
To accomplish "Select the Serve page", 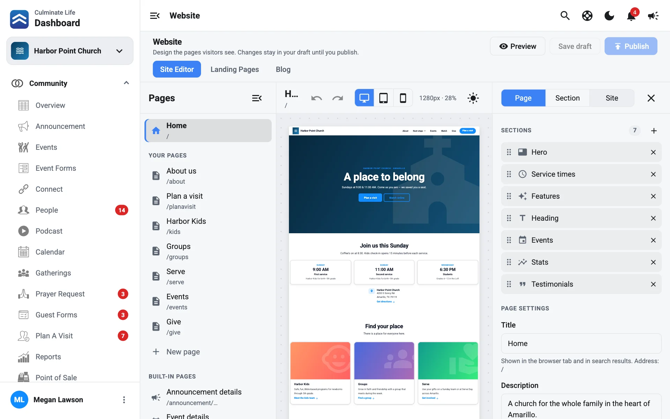I will 208,276.
